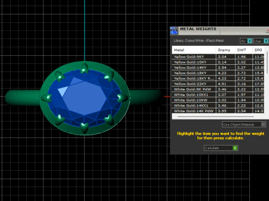Image resolution: width=269 pixels, height=201 pixels.
Task: Select the blue oval gemstone
Action: 85,98
